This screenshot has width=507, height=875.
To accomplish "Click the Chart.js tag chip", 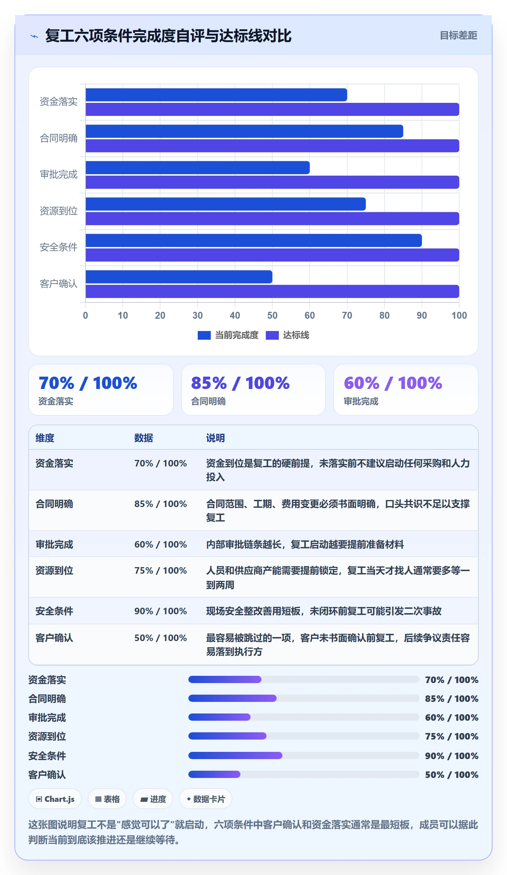I will point(55,799).
